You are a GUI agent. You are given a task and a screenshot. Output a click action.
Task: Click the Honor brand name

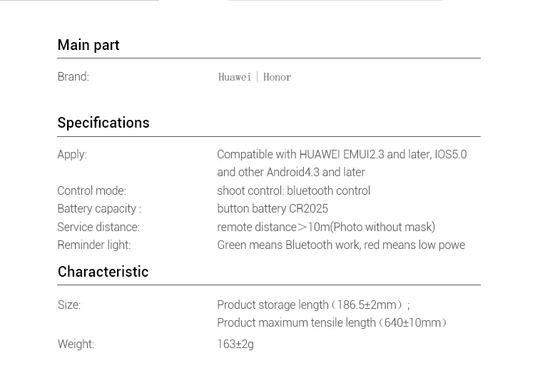tap(277, 77)
